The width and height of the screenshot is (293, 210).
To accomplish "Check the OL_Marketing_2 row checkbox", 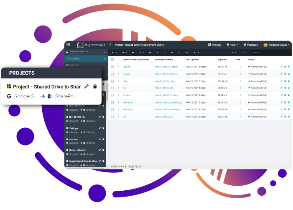I will [112, 103].
